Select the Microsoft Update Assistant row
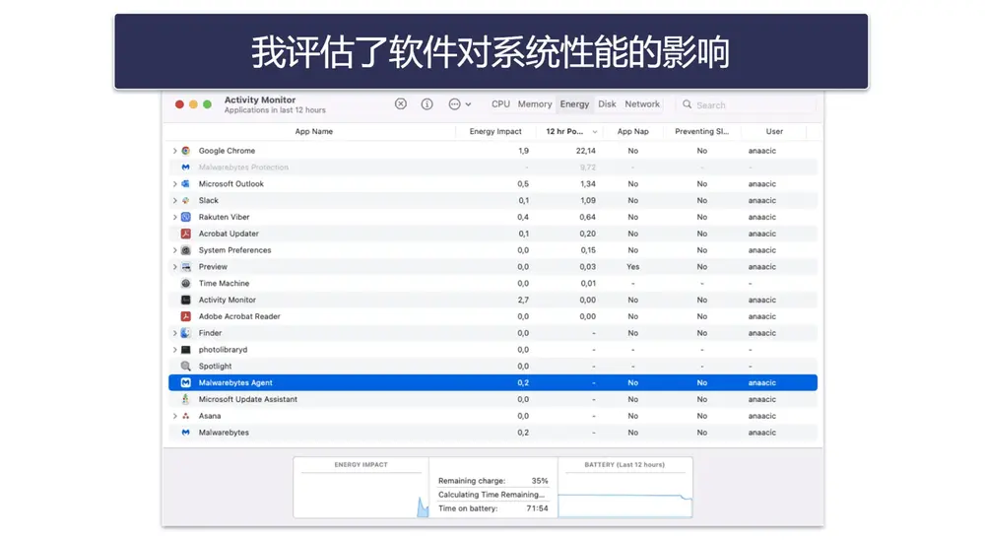Screen dimensions: 985x540 click(492, 399)
